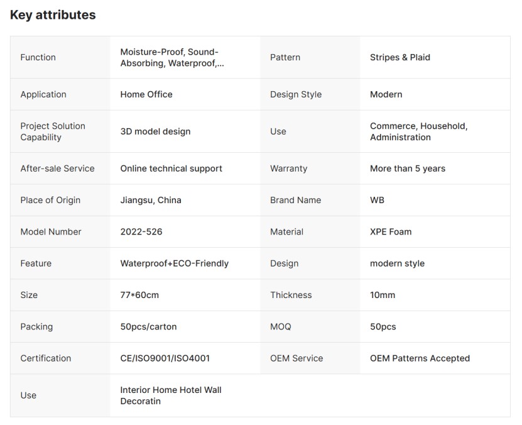Click the thickness value "10mm"
The height and width of the screenshot is (425, 522).
click(x=383, y=295)
